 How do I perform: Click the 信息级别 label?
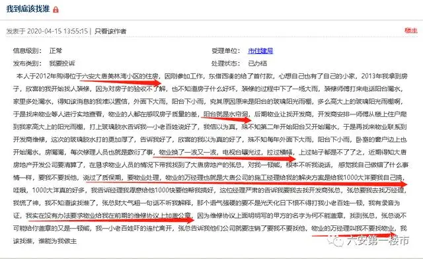coord(27,50)
